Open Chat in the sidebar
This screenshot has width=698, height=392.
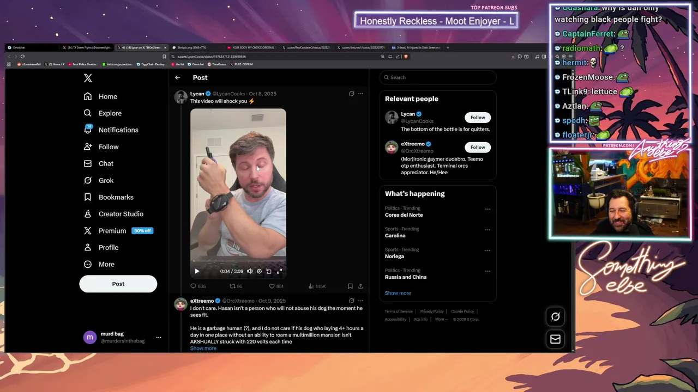[99, 163]
